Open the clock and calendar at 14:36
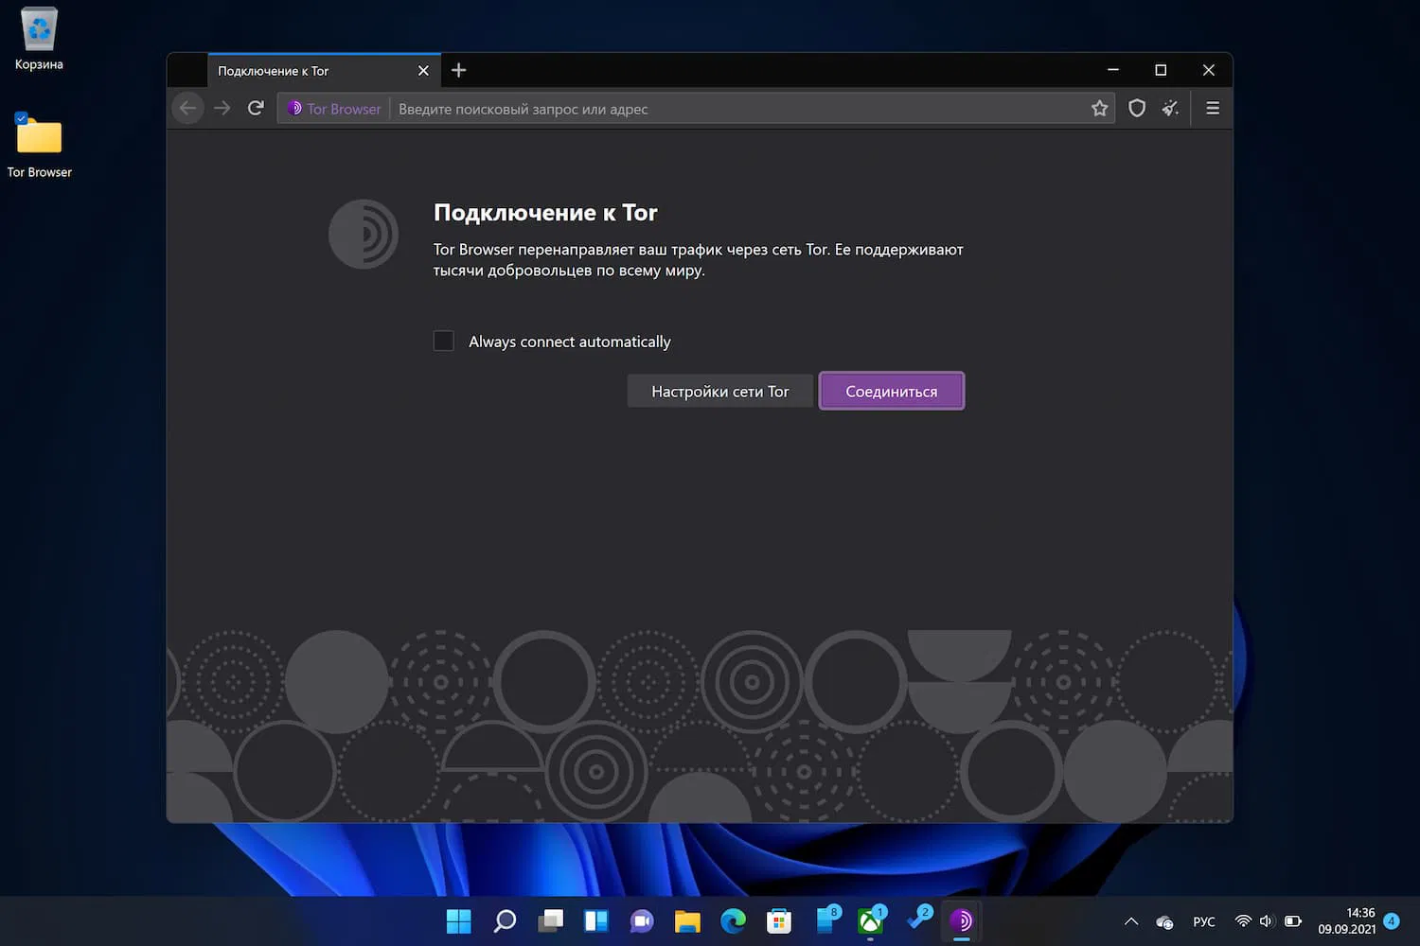1420x946 pixels. pos(1347,921)
